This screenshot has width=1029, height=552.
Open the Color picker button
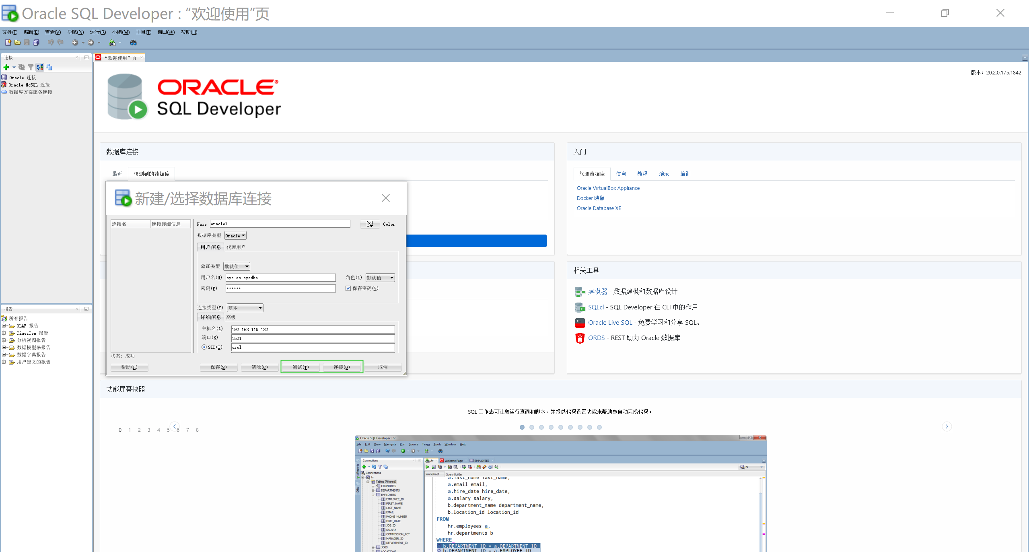370,224
